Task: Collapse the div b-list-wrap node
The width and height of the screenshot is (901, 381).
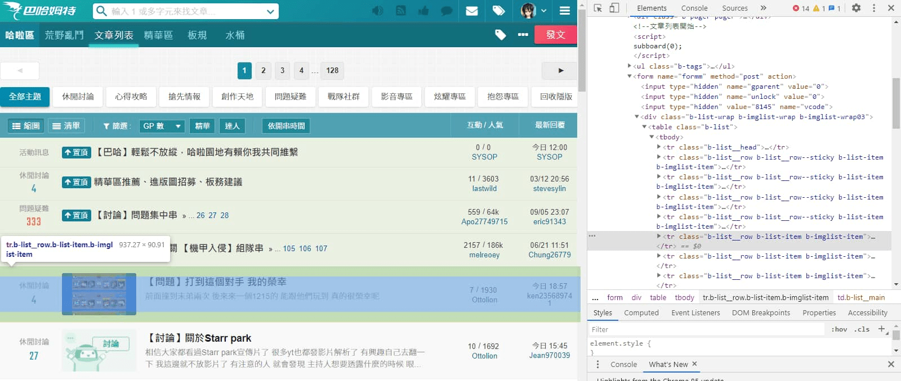Action: point(637,117)
